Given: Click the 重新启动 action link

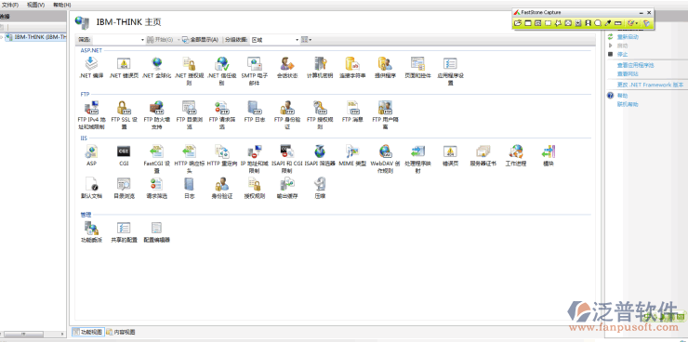Looking at the screenshot, I should (628, 37).
